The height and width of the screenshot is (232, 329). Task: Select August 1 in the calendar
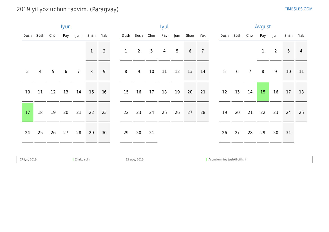coord(263,51)
